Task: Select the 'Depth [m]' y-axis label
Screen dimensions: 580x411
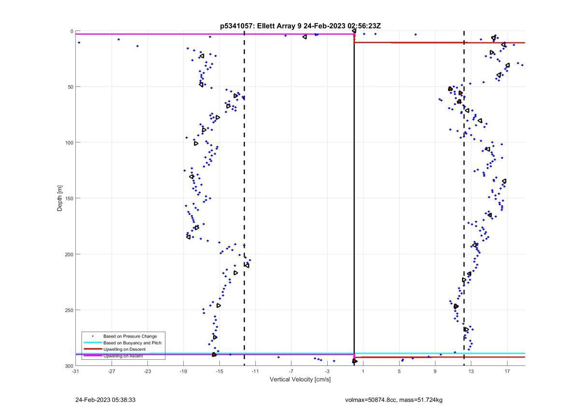Action: coord(60,198)
